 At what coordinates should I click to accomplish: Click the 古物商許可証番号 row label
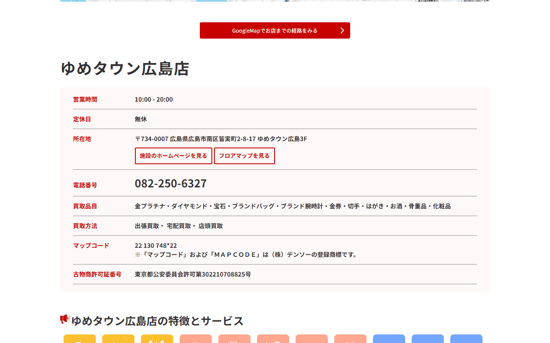point(97,274)
